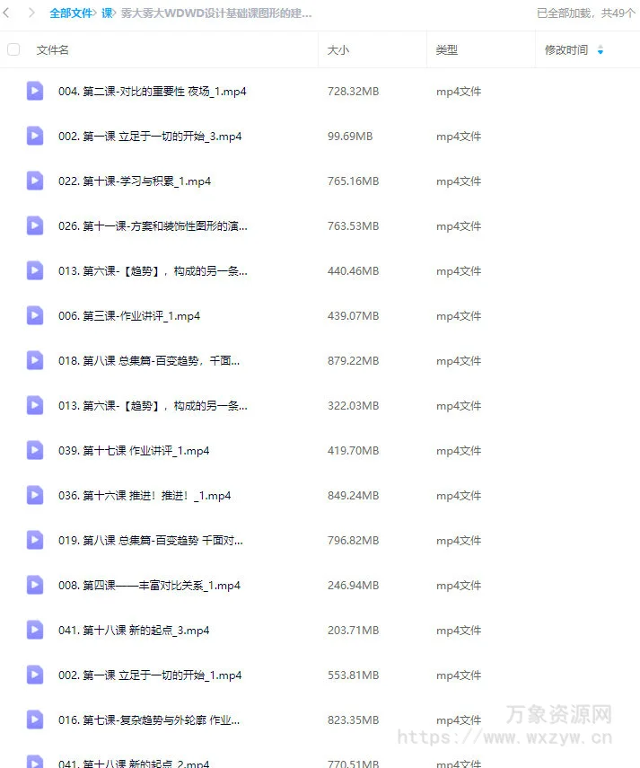
Task: Click the video icon for 039. 第十七课 作业讲评
Action: (x=35, y=450)
